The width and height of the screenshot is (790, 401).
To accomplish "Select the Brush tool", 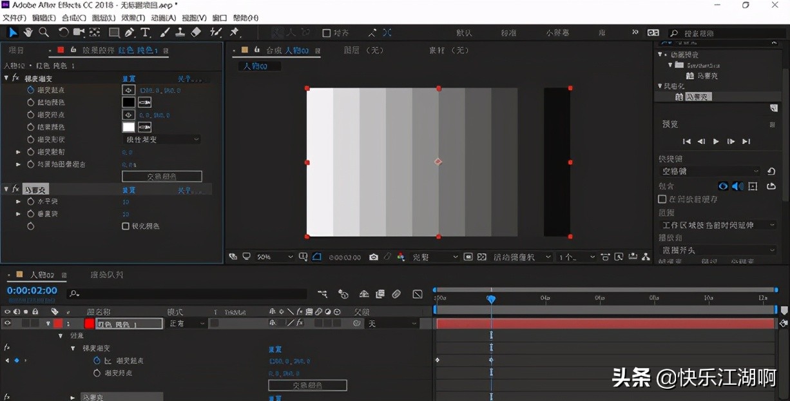I will click(165, 32).
